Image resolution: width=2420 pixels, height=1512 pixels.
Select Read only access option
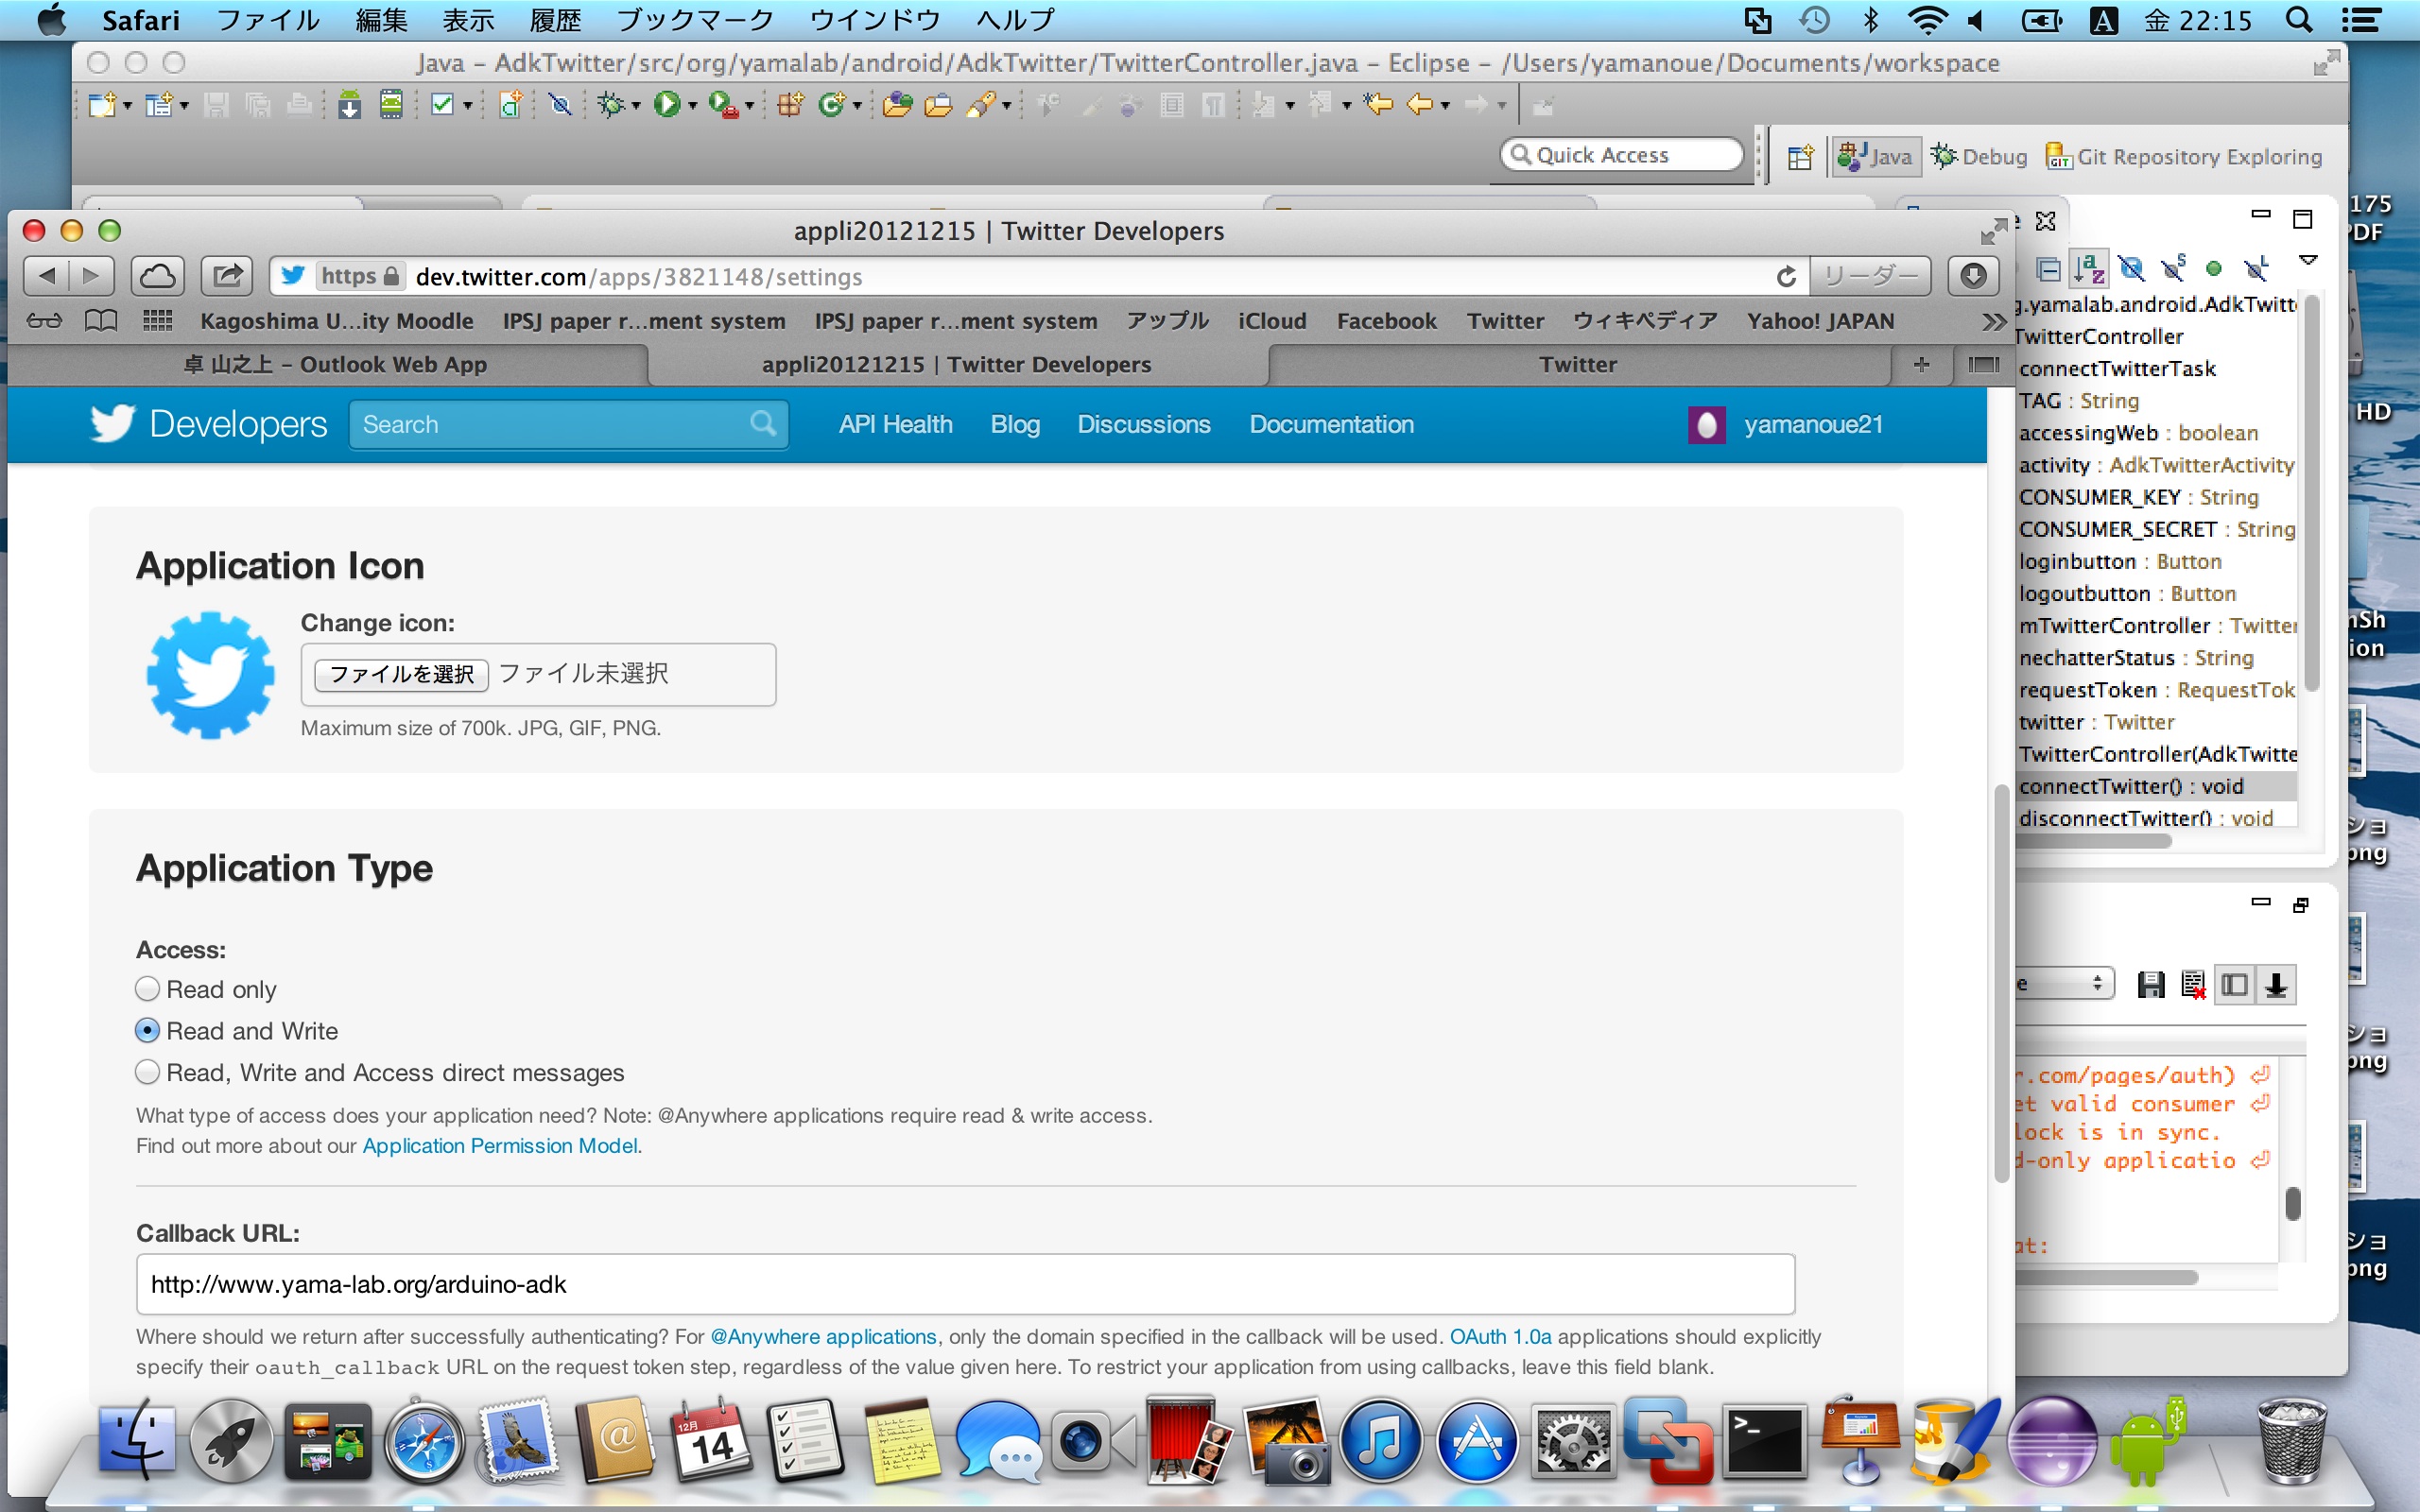point(147,989)
